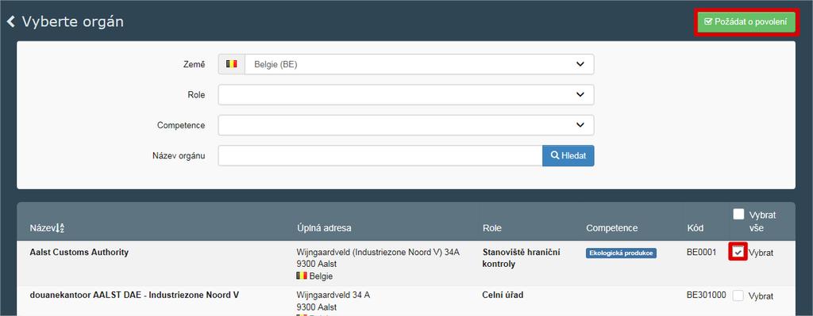
Task: Click the code BE301000
Action: tap(706, 295)
